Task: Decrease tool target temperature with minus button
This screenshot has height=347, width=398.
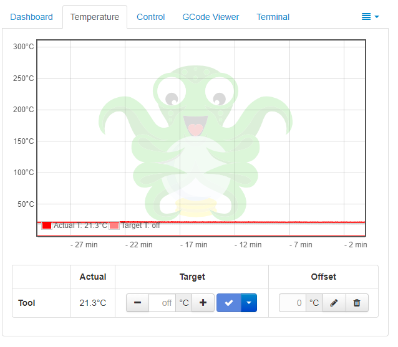Action: pyautogui.click(x=138, y=303)
